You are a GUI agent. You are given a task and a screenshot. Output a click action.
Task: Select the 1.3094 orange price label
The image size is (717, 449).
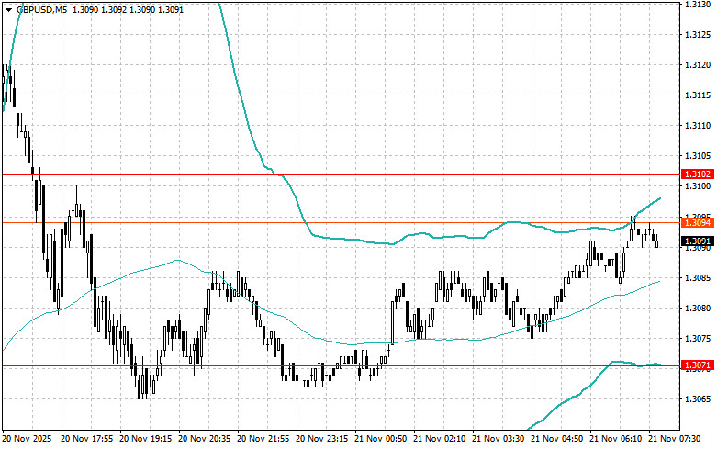pos(698,223)
